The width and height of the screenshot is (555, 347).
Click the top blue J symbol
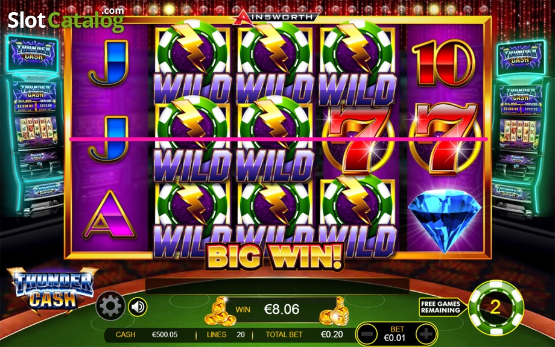[x=109, y=62]
